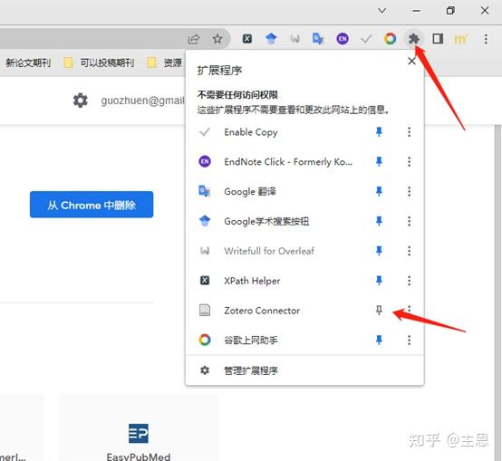This screenshot has width=502, height=461.
Task: Pin the Zotero Connector extension
Action: tap(379, 310)
